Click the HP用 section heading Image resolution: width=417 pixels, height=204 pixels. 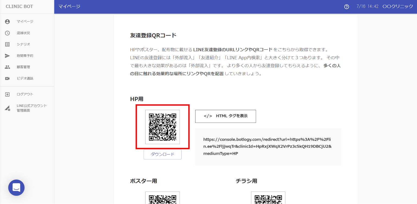tap(137, 99)
